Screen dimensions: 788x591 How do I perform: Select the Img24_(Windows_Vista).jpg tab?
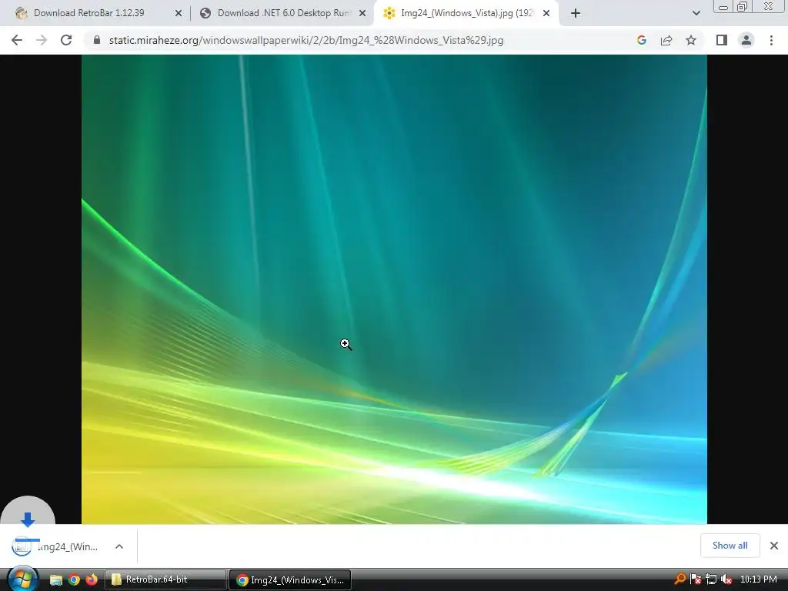pyautogui.click(x=465, y=13)
